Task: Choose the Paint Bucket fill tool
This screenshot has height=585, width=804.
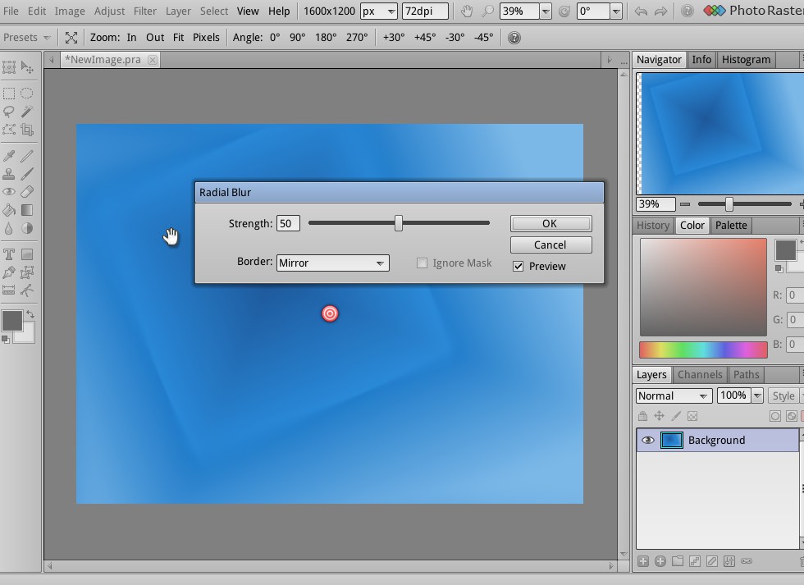Action: [x=9, y=210]
